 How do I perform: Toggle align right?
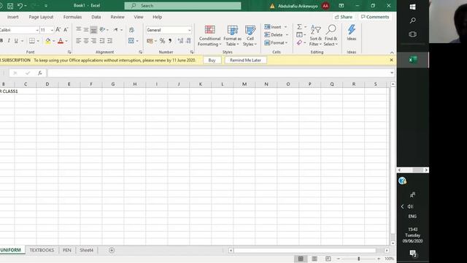click(x=93, y=41)
